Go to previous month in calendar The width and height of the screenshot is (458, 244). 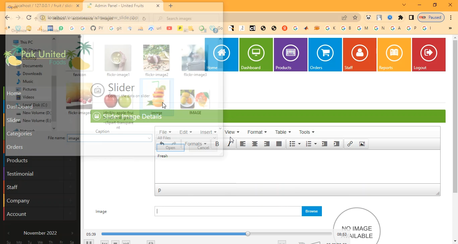pos(8,233)
